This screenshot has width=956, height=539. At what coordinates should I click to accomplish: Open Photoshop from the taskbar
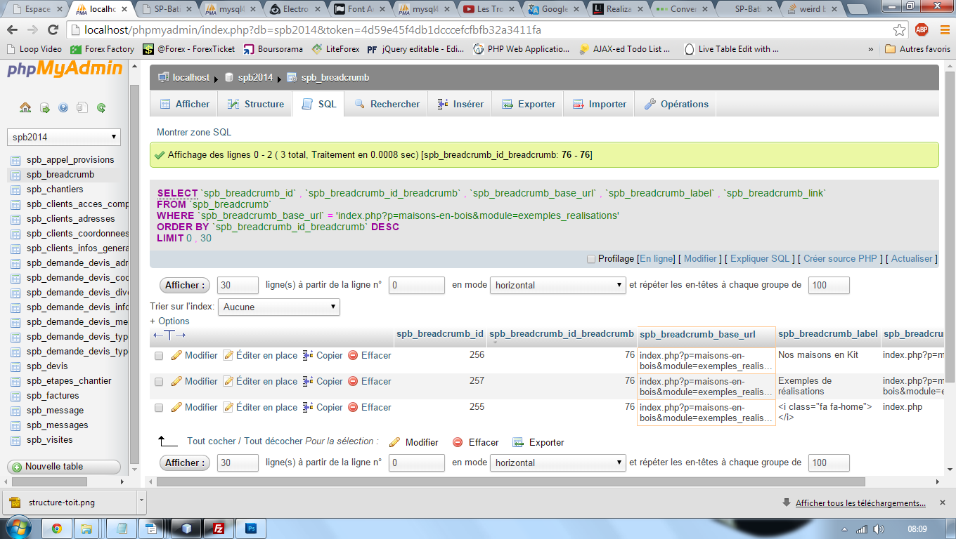(251, 528)
